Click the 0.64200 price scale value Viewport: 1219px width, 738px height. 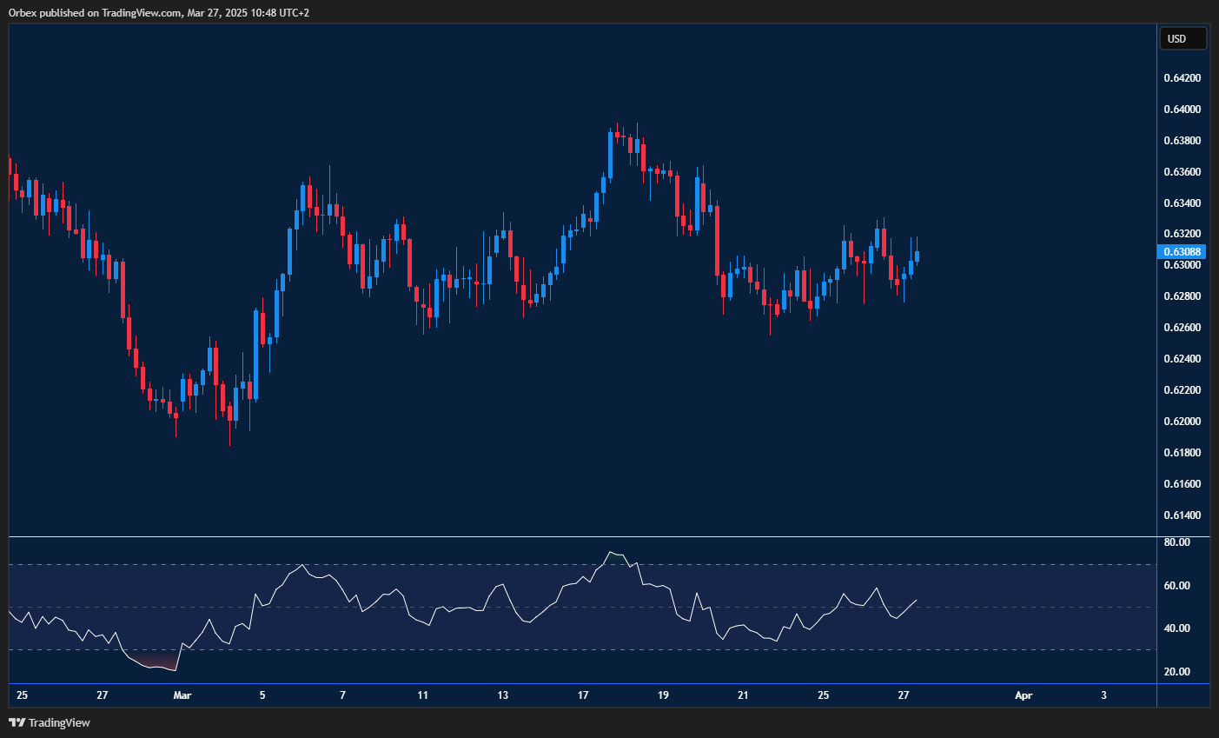click(1183, 77)
